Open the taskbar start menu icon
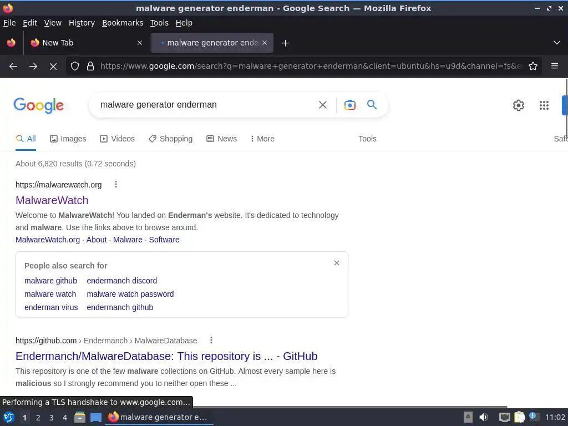568x426 pixels. (x=9, y=417)
